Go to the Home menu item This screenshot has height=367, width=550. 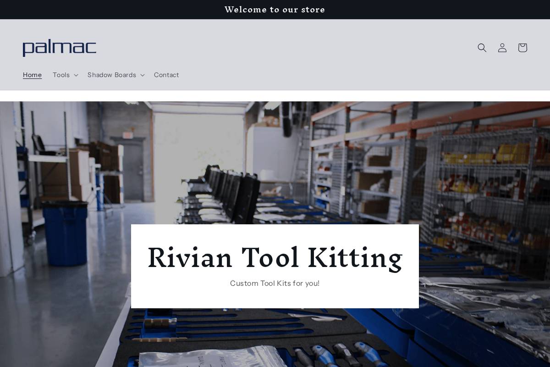point(32,75)
